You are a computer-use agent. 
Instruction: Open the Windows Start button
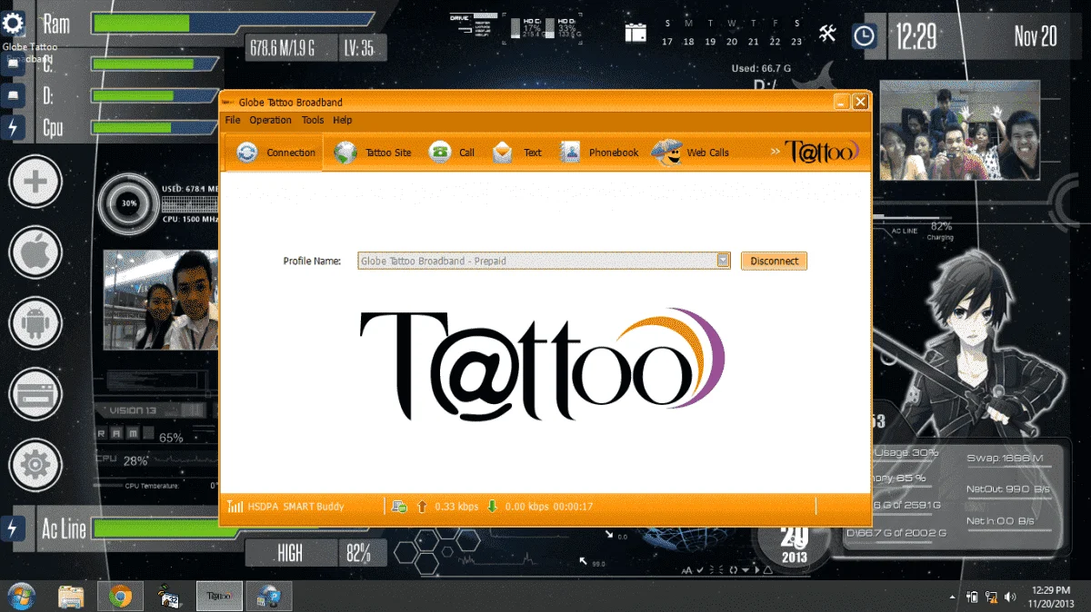coord(20,597)
